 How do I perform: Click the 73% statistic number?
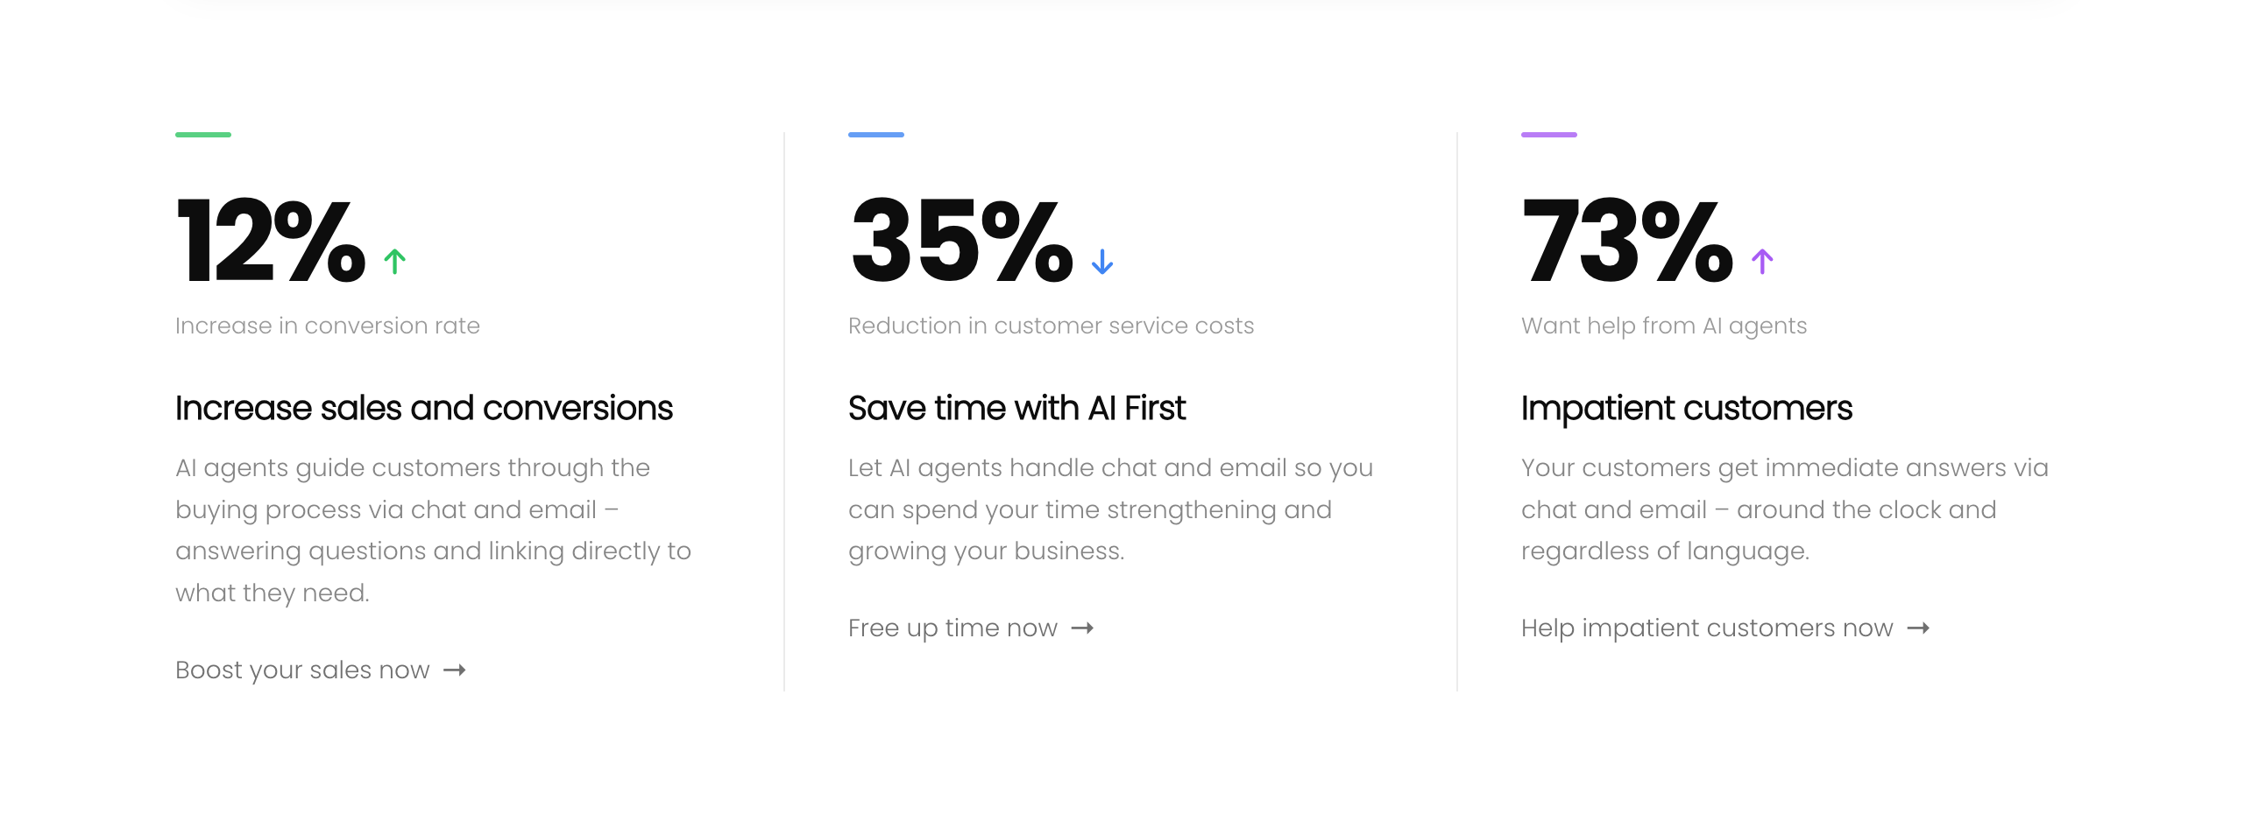1626,241
